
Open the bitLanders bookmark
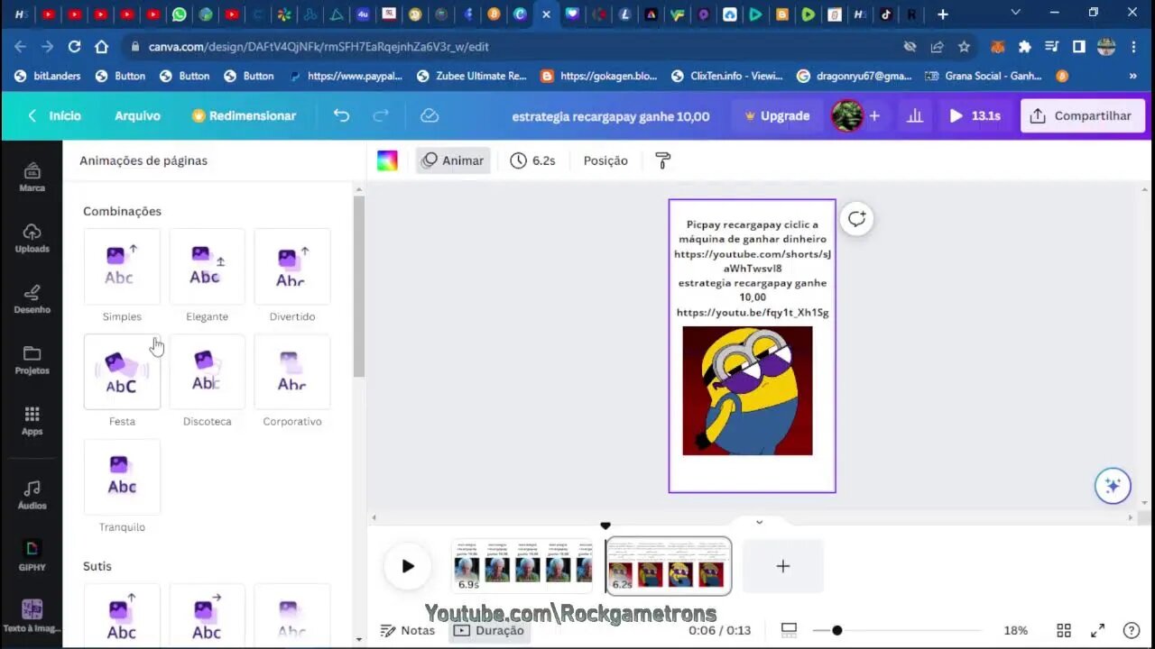[48, 76]
